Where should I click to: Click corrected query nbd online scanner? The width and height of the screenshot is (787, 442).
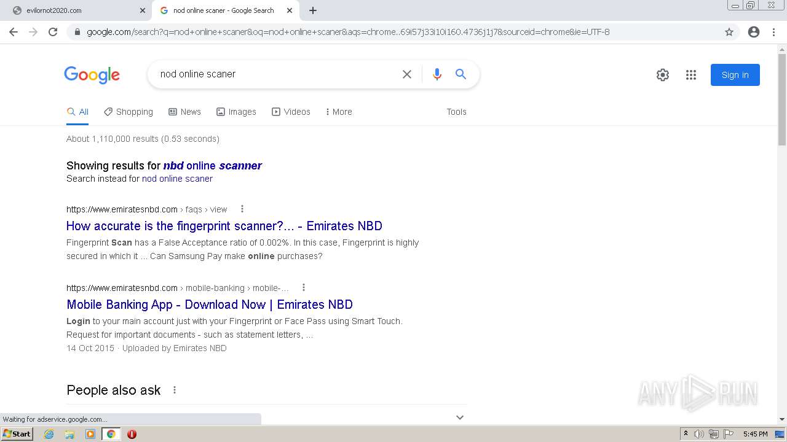point(213,166)
